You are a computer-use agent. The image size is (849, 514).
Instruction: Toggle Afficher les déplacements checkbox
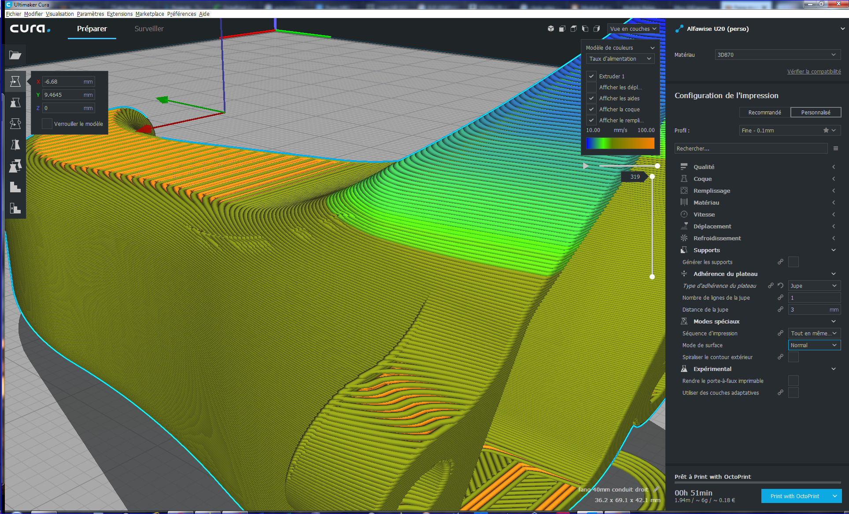click(591, 87)
